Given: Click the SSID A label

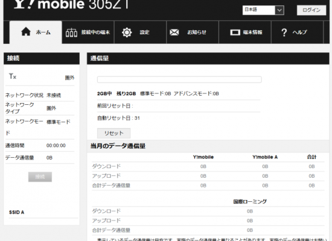Looking at the screenshot, I should tap(16, 212).
